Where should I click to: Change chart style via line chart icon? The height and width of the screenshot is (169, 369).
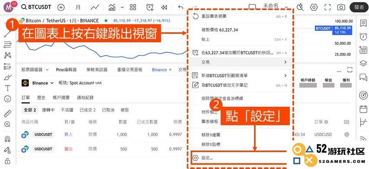95,7
